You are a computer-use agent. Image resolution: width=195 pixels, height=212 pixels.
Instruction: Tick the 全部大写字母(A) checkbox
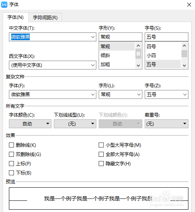(101, 154)
